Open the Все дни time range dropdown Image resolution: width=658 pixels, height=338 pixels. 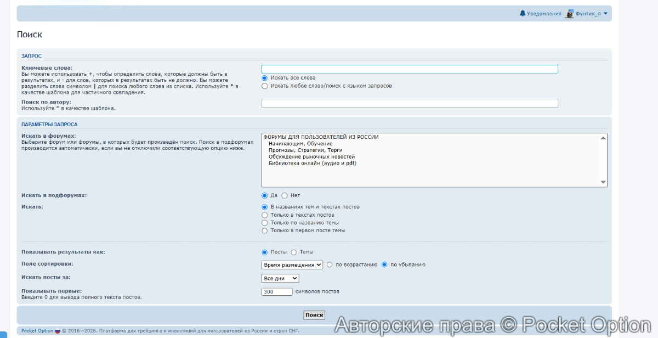(x=280, y=278)
